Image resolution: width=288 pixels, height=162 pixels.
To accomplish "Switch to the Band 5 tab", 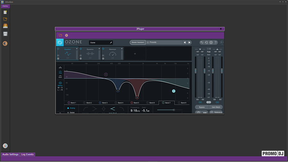I will [135, 103].
